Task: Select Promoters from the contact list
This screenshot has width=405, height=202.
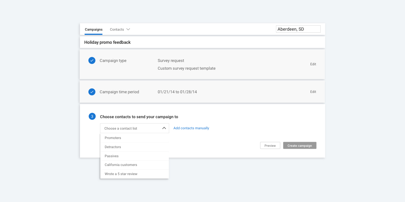Action: [134, 138]
